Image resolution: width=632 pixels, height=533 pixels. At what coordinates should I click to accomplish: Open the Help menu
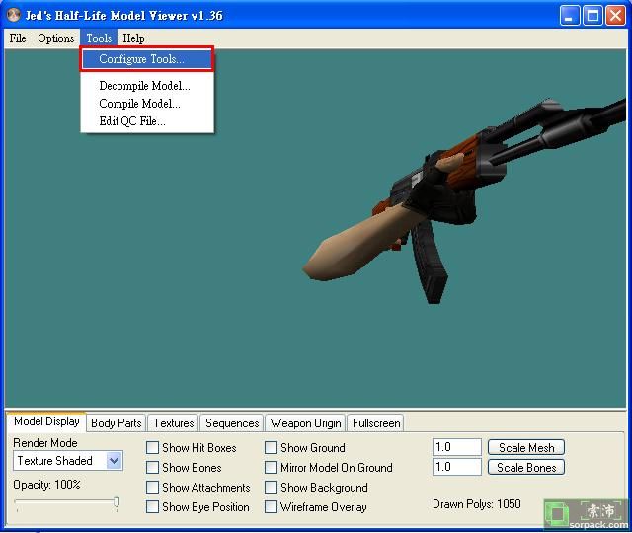click(133, 38)
